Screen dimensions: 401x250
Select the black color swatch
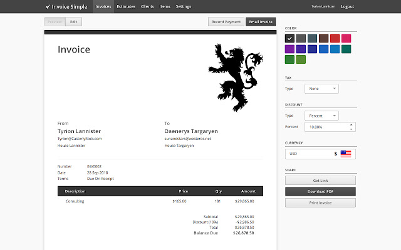[x=289, y=39]
